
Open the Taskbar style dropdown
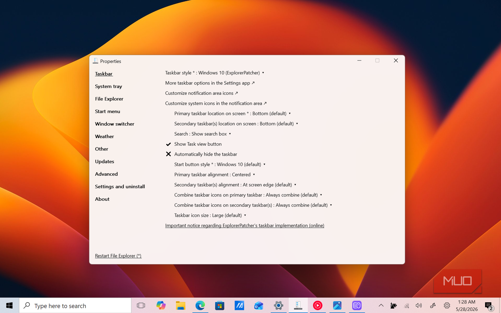[215, 73]
